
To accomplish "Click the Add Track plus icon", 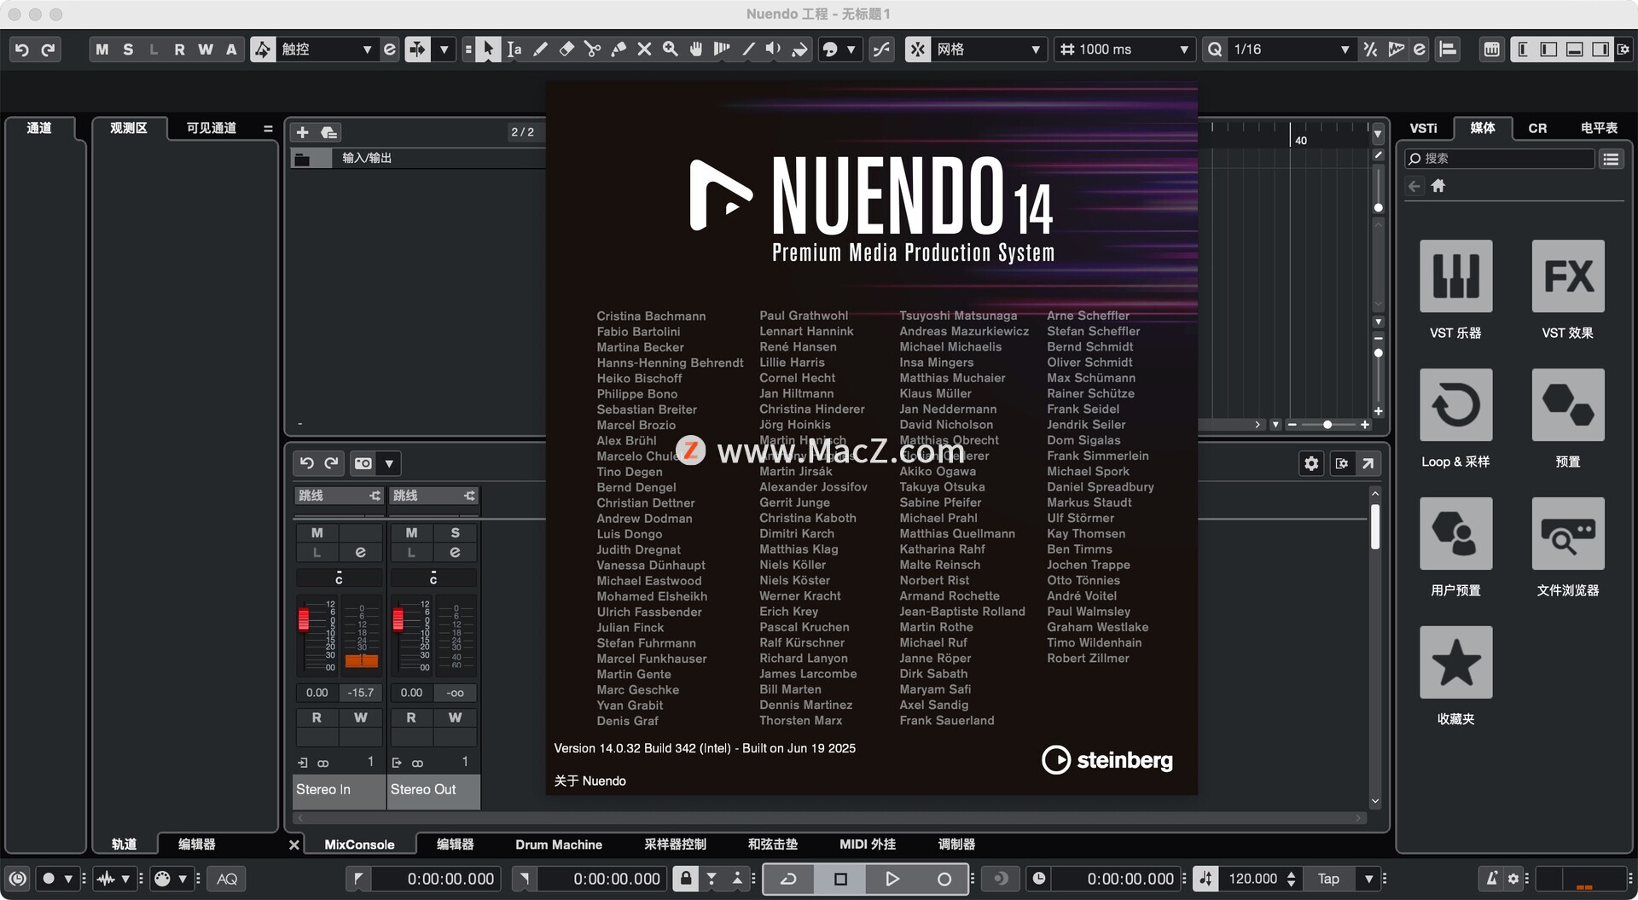I will click(302, 132).
